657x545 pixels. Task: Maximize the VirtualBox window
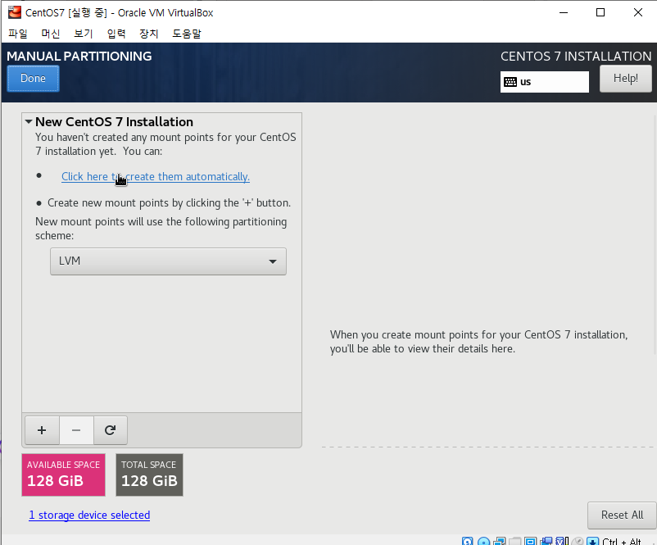click(600, 12)
